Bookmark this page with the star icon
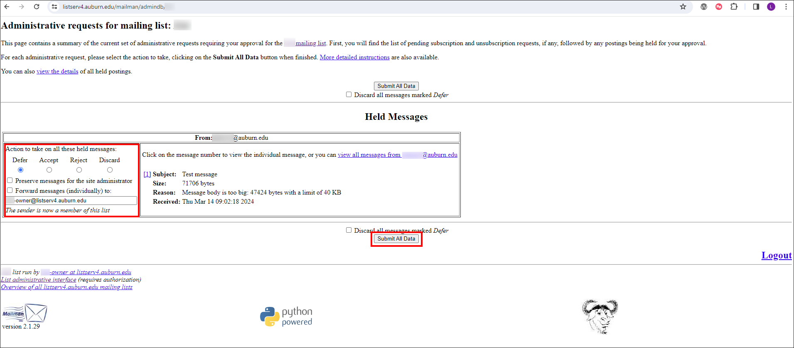Screen dimensions: 794x348 click(683, 7)
